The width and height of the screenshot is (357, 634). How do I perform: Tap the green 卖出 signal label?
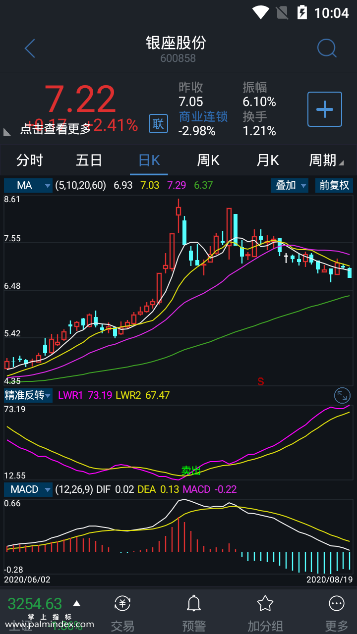click(191, 471)
